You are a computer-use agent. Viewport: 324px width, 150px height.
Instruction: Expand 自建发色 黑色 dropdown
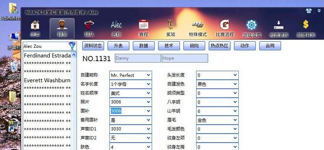pyautogui.click(x=235, y=84)
